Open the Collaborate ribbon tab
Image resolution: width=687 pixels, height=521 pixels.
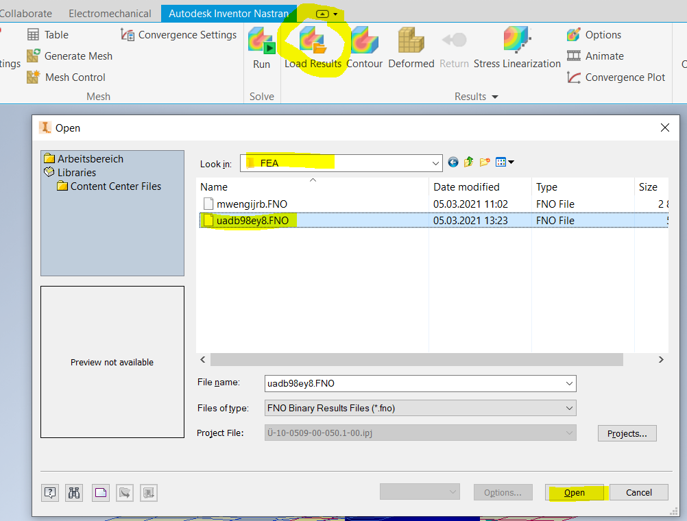click(x=26, y=13)
